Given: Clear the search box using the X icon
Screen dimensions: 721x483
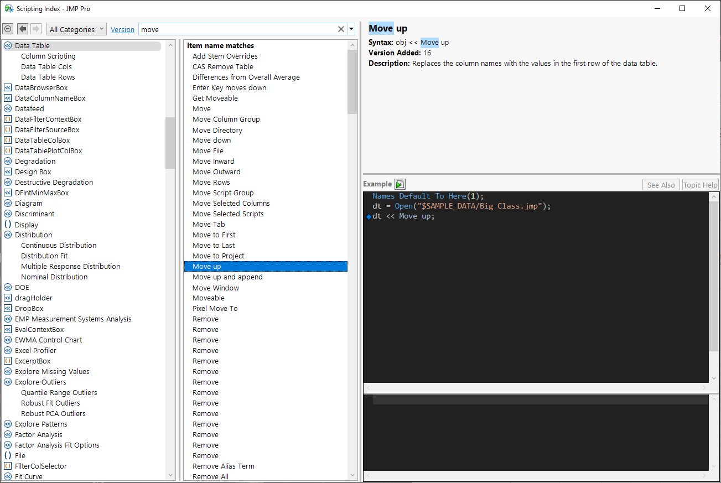Looking at the screenshot, I should [x=341, y=29].
